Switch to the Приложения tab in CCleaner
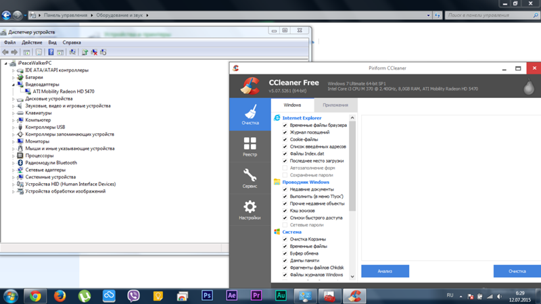Viewport: 541px width, 304px height. (335, 105)
